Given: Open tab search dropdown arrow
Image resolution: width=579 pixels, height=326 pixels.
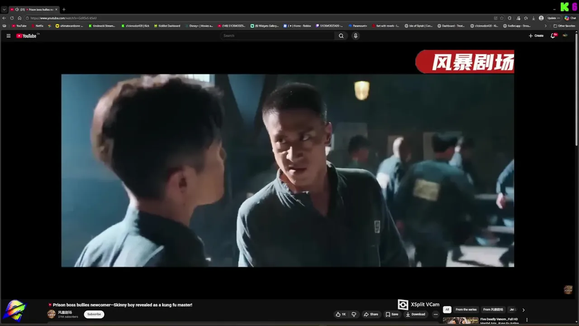Looking at the screenshot, I should tap(4, 10).
